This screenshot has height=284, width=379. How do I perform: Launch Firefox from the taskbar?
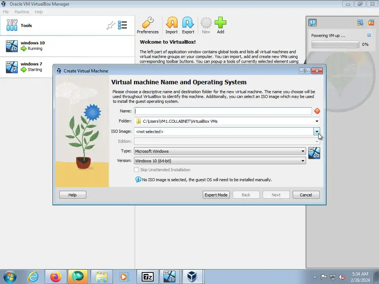pyautogui.click(x=56, y=277)
